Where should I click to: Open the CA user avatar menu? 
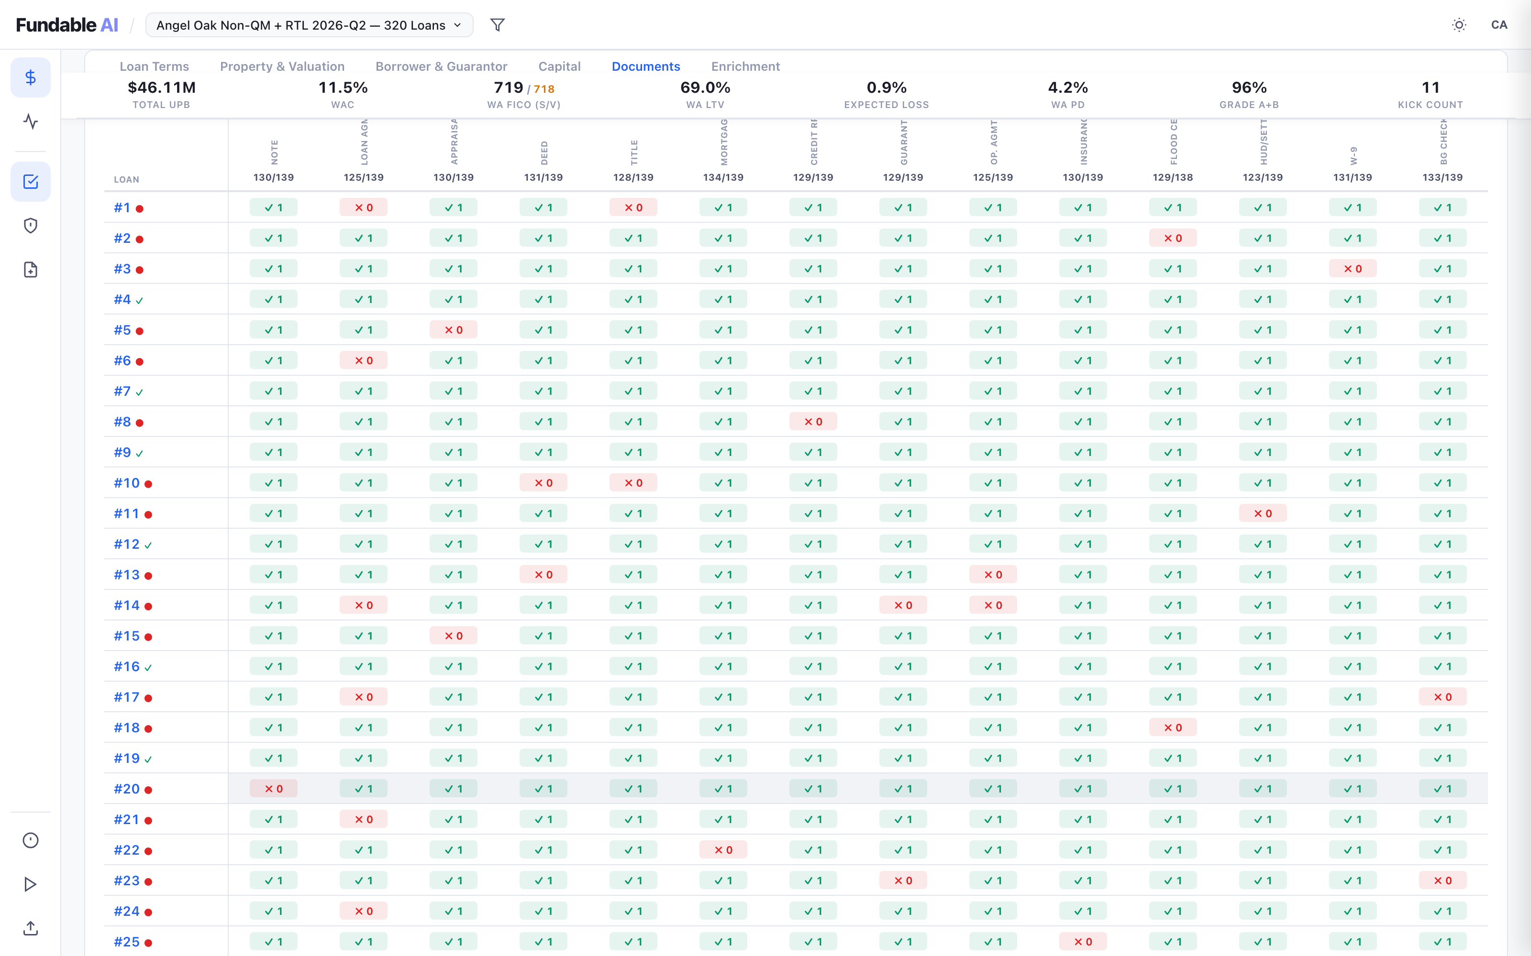1499,25
